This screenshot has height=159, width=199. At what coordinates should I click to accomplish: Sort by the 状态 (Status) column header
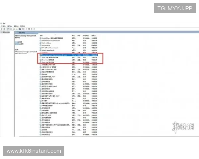click(79, 35)
